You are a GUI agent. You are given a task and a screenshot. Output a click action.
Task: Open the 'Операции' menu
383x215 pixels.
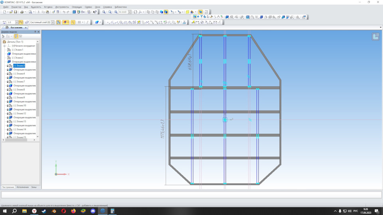coord(77,7)
